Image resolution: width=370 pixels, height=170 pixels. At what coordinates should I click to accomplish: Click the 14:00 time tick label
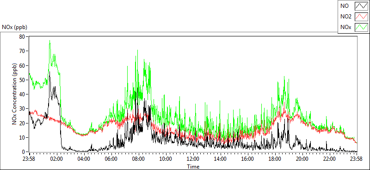221,159
